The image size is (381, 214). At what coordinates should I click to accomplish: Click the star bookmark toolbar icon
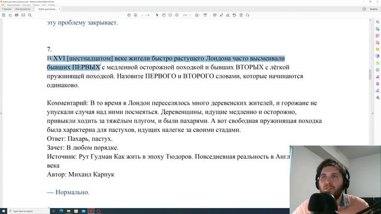pyautogui.click(x=10, y=15)
